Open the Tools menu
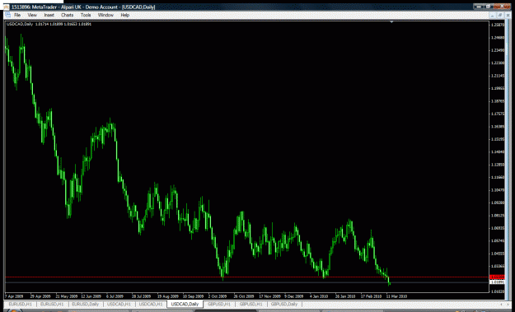The image size is (515, 312). tap(86, 15)
